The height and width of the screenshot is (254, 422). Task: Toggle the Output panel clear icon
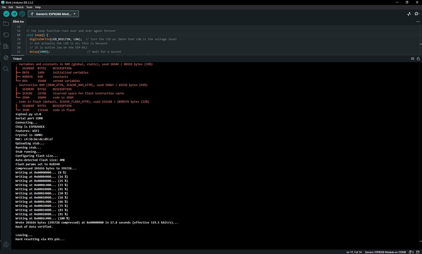coord(412,58)
